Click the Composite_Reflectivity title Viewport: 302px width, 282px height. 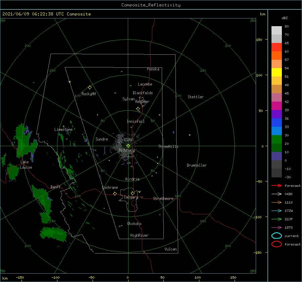151,5
